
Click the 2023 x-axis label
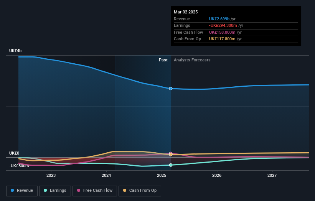click(51, 176)
